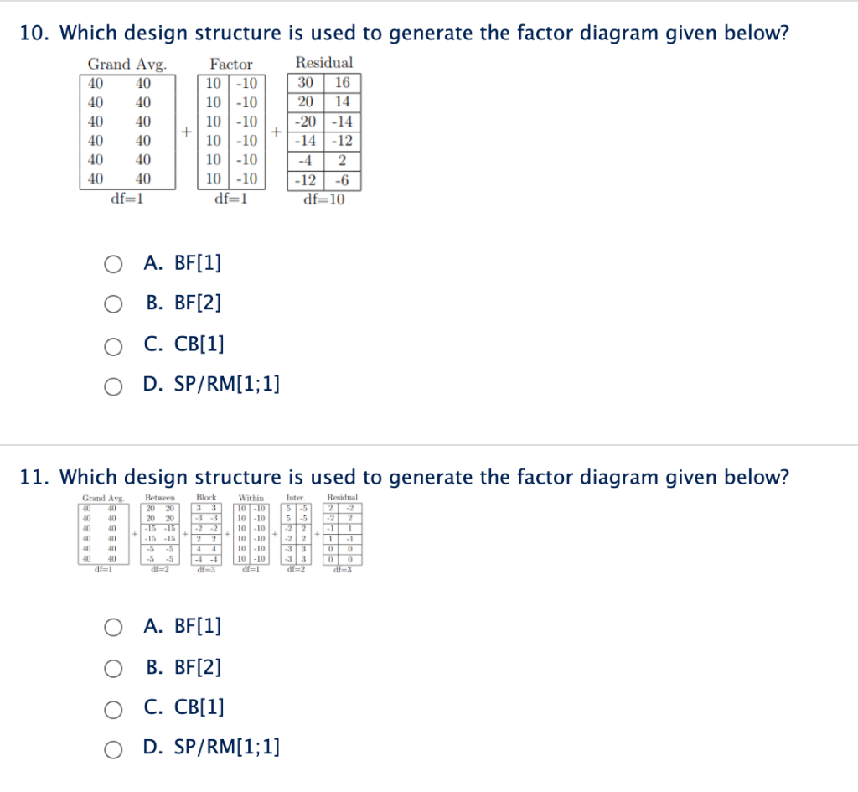
Task: Select radio button B. BF[2] for question 10
Action: 113,303
